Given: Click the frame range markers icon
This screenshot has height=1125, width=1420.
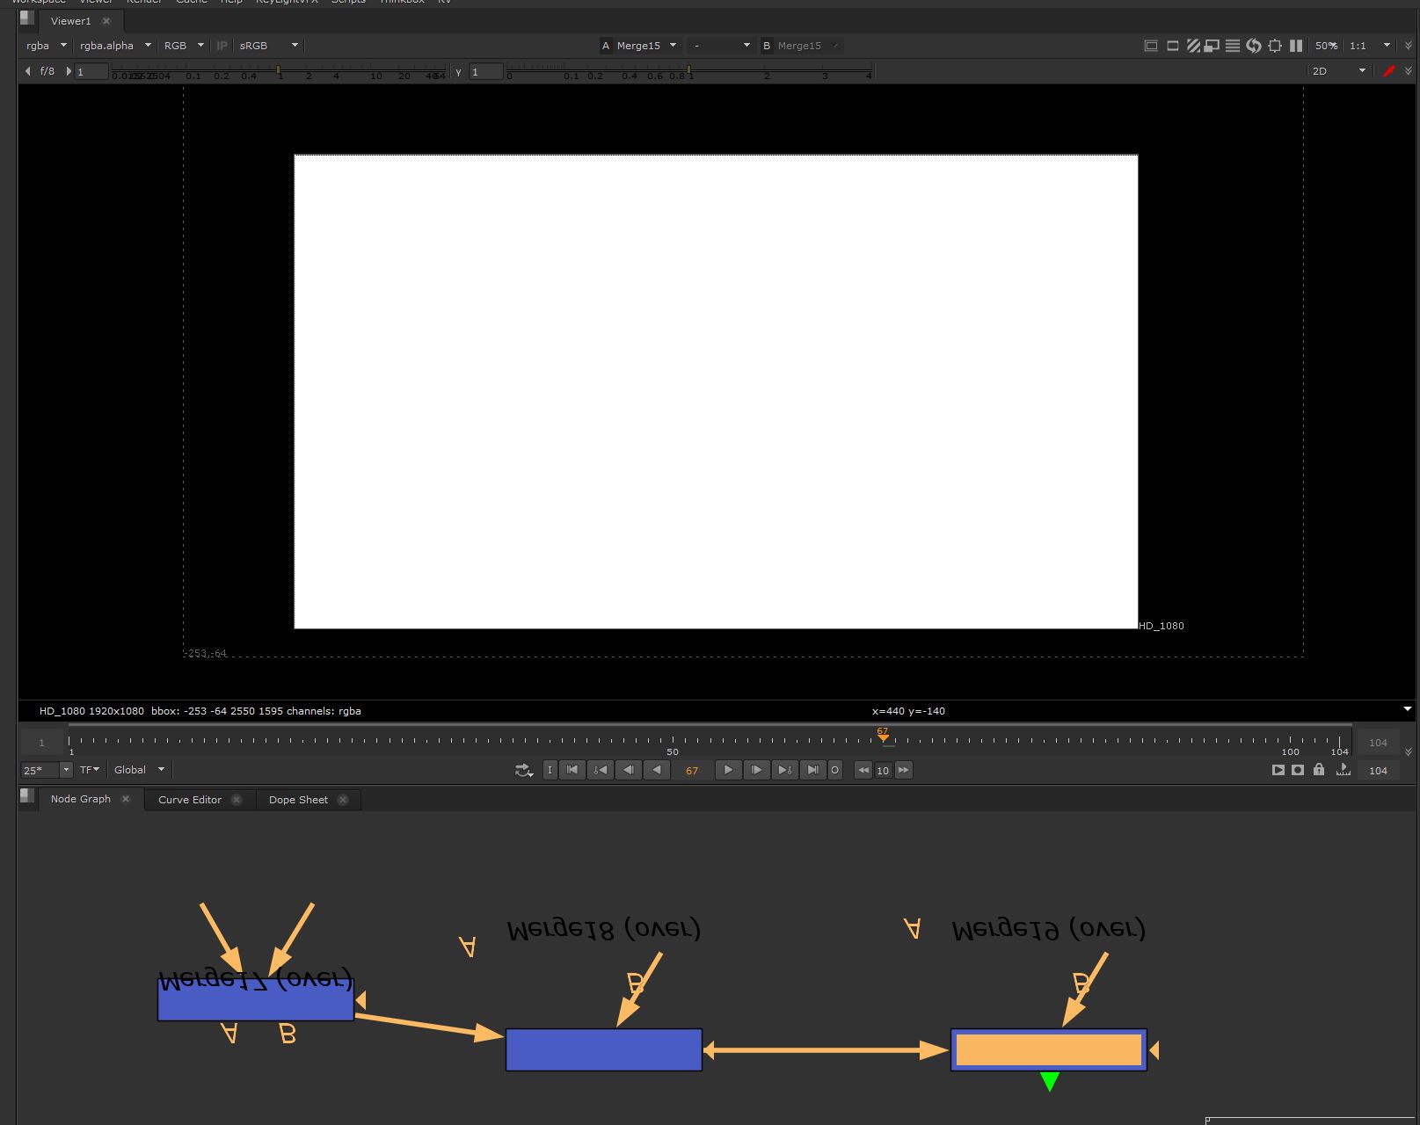Looking at the screenshot, I should tap(1343, 770).
